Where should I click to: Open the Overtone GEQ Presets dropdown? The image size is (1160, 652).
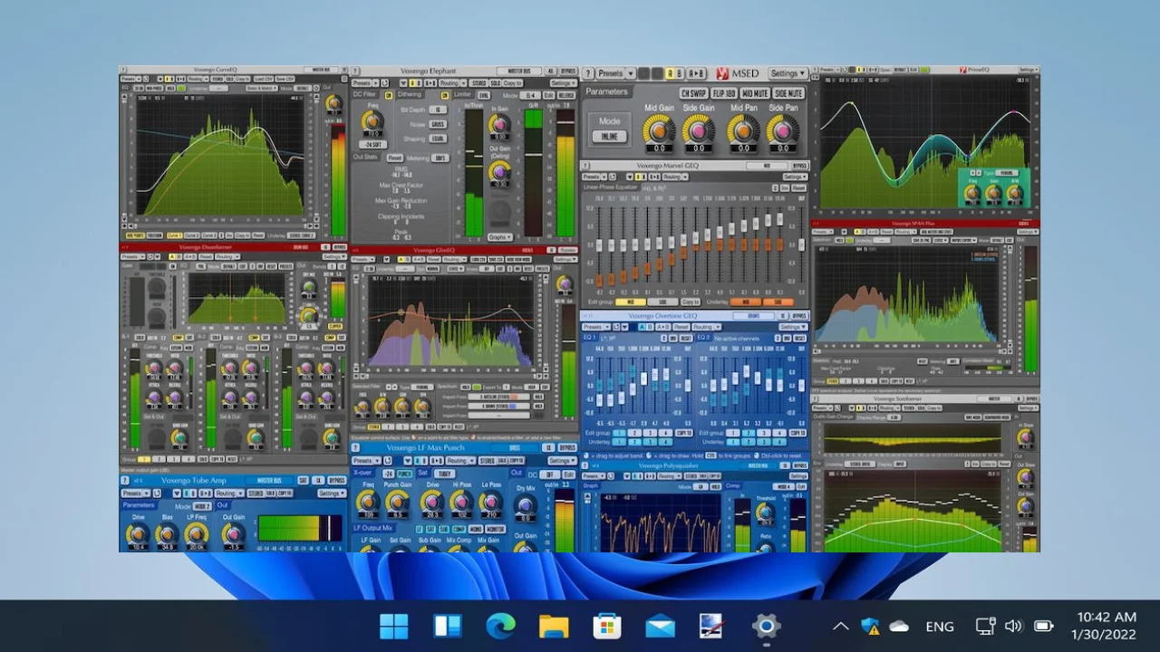(597, 327)
